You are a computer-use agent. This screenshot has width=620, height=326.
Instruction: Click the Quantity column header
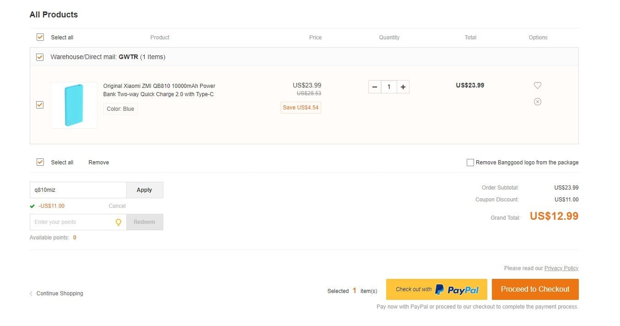click(389, 38)
